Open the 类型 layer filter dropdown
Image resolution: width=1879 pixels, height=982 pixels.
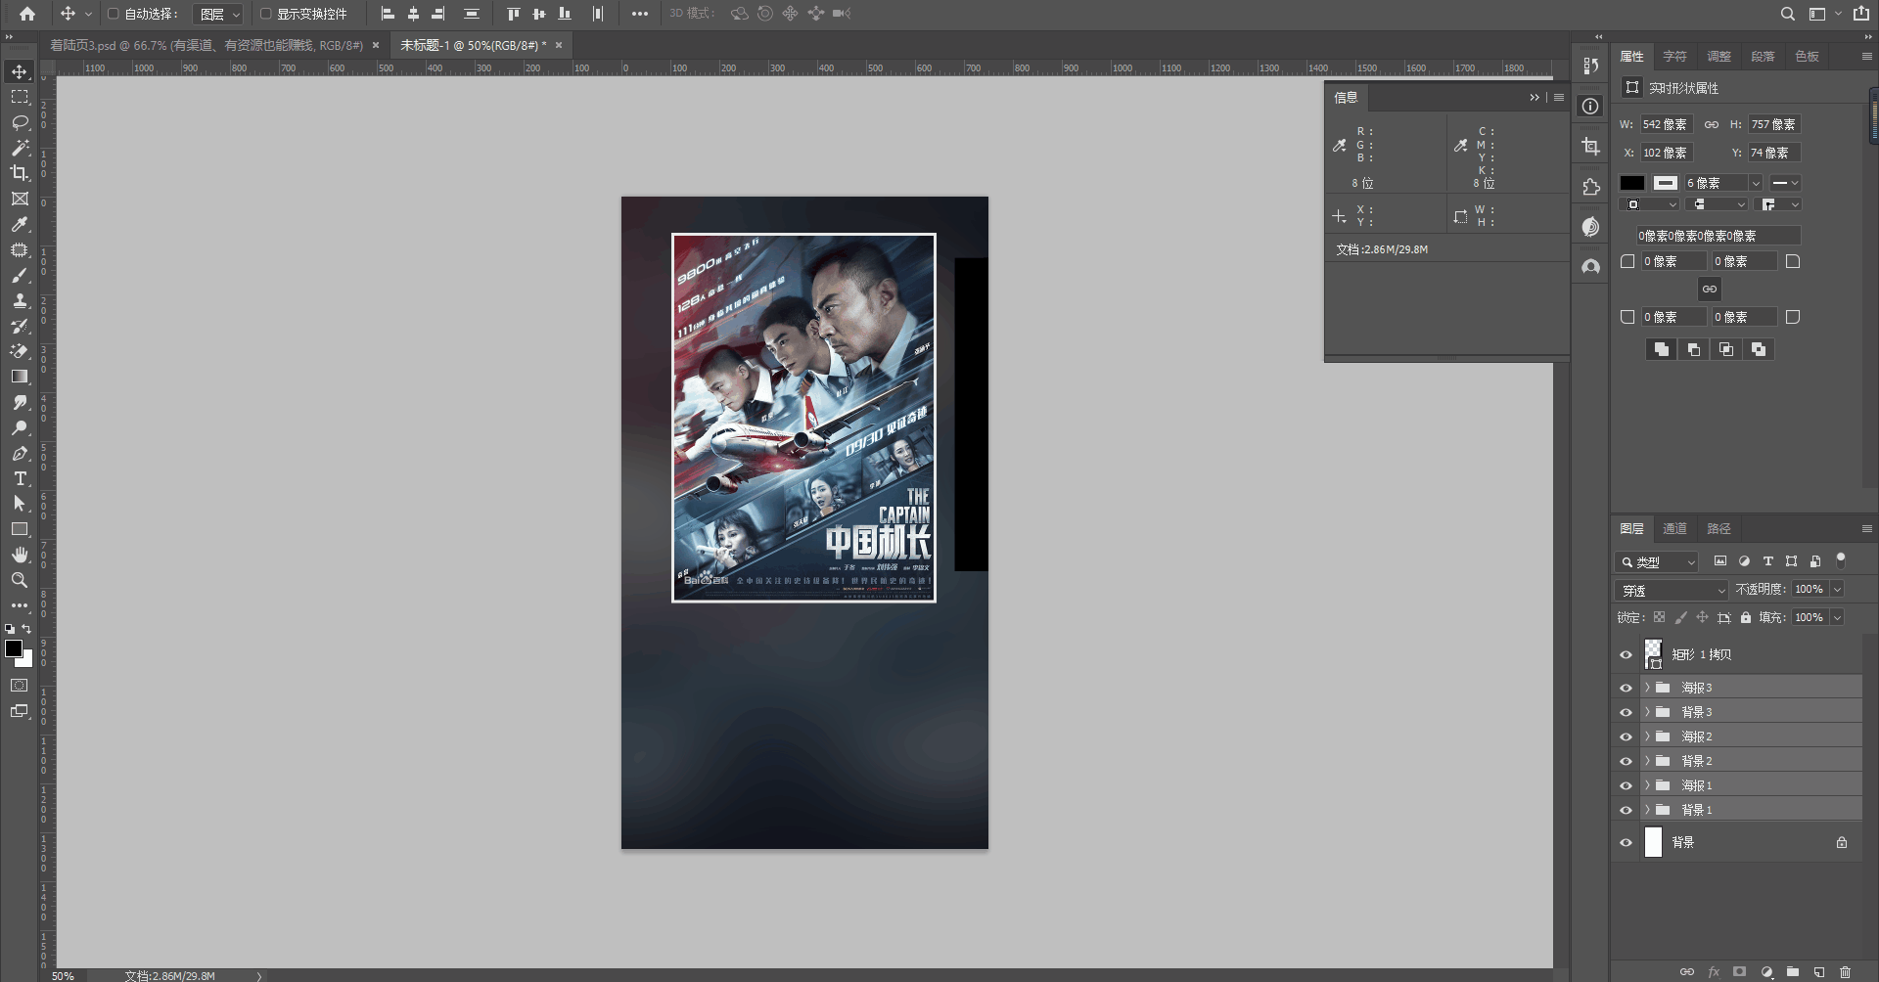pyautogui.click(x=1657, y=561)
